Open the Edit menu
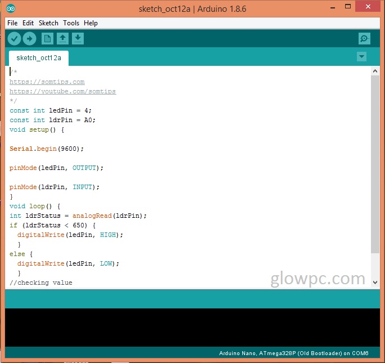Viewport: 385px width, 363px height. pyautogui.click(x=28, y=23)
